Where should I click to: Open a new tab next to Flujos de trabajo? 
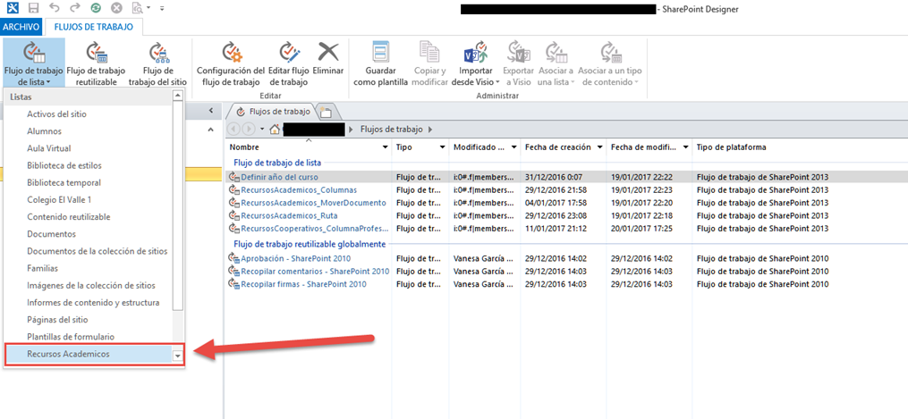click(325, 113)
